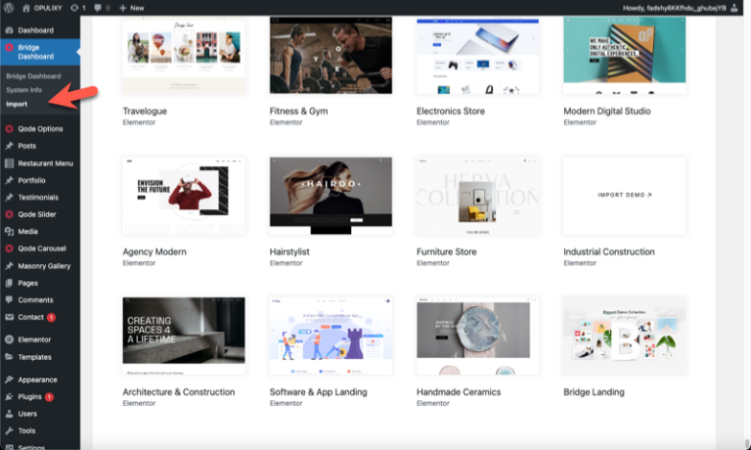
Task: Open Qode Options in the sidebar
Action: (x=39, y=129)
